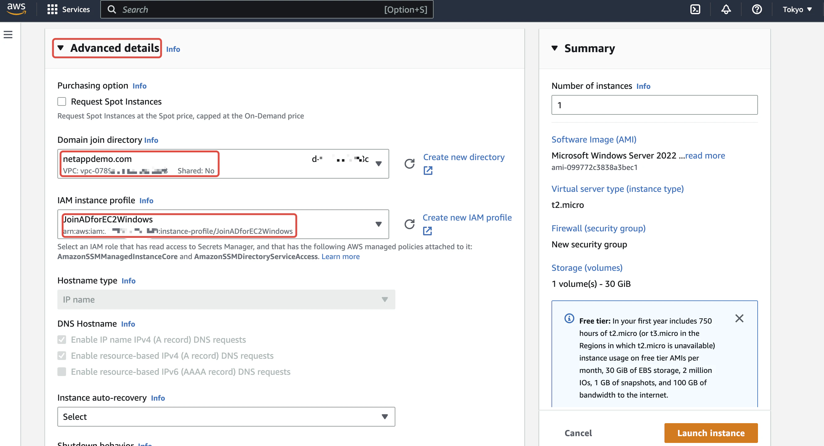Open external link icon under Create new IAM profile
This screenshot has height=446, width=824.
tap(427, 231)
